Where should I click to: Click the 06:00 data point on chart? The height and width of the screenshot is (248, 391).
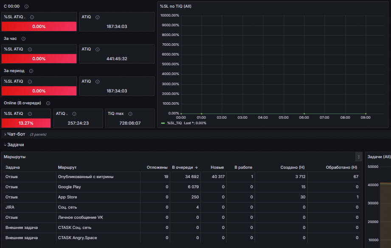point(304,114)
